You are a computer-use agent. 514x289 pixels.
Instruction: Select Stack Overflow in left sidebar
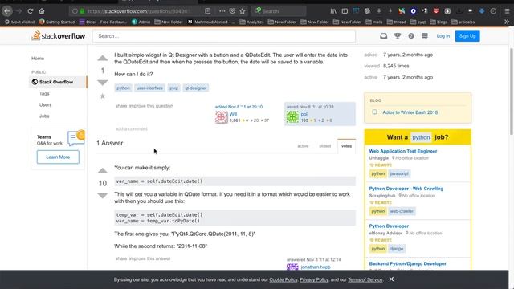click(x=57, y=82)
